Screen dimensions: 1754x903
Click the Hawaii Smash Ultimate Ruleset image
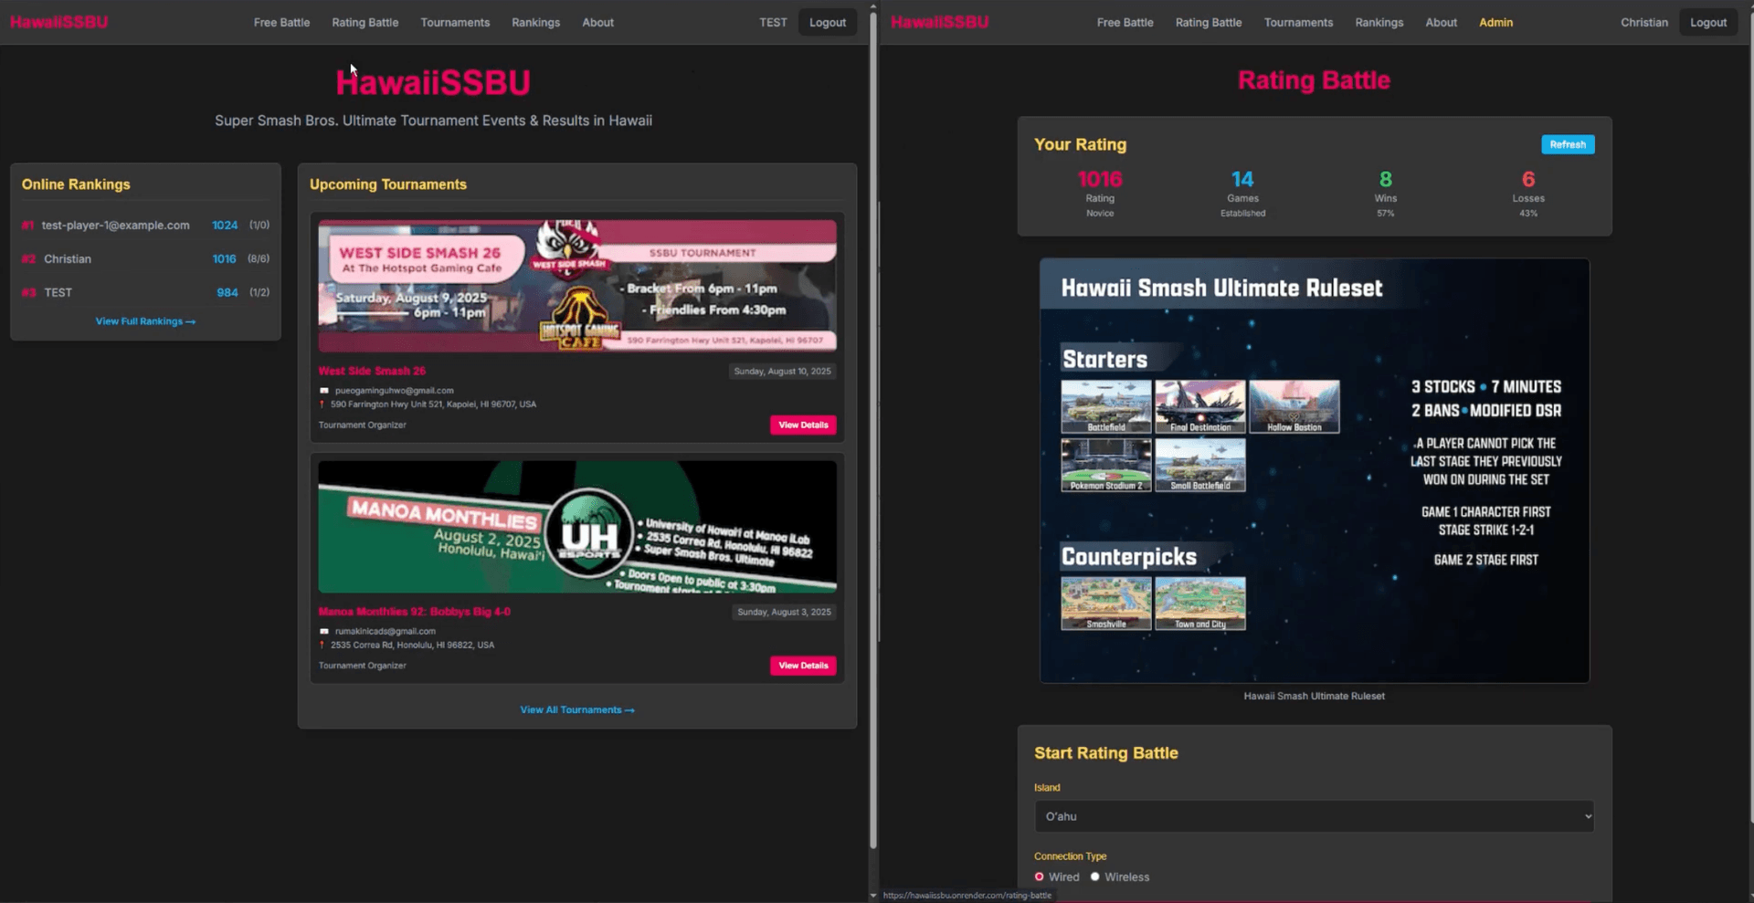(x=1315, y=471)
